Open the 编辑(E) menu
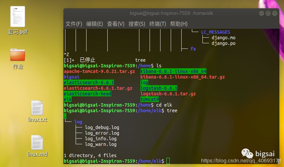 (94, 24)
